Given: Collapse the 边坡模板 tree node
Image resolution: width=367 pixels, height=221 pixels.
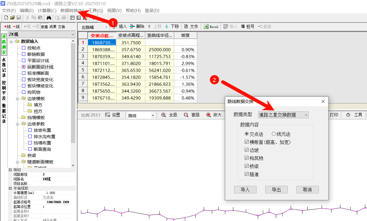Looking at the screenshot, I should pos(18,99).
